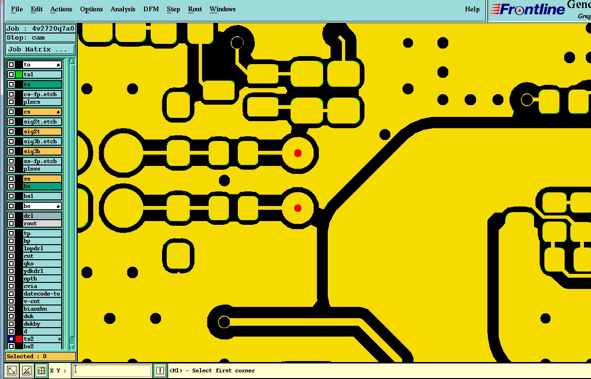Click the green color square of layer ts1
This screenshot has width=591, height=379.
point(19,74)
